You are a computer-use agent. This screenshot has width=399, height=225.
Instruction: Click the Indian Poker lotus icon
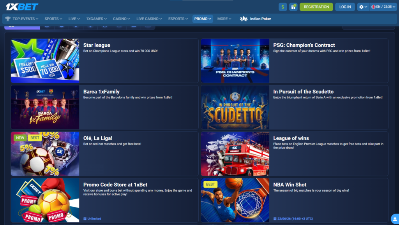(244, 19)
